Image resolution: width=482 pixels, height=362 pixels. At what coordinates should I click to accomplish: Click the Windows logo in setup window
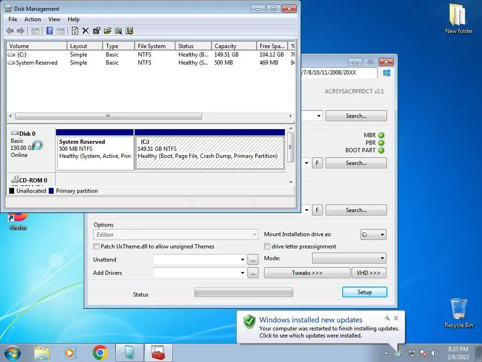pyautogui.click(x=387, y=73)
